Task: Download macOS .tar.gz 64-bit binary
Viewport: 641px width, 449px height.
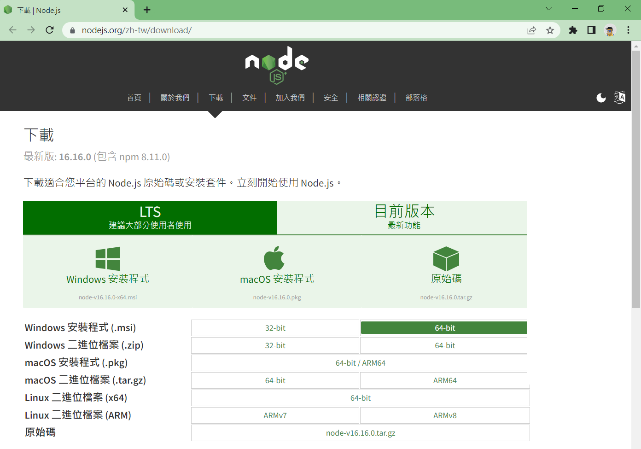Action: (275, 380)
